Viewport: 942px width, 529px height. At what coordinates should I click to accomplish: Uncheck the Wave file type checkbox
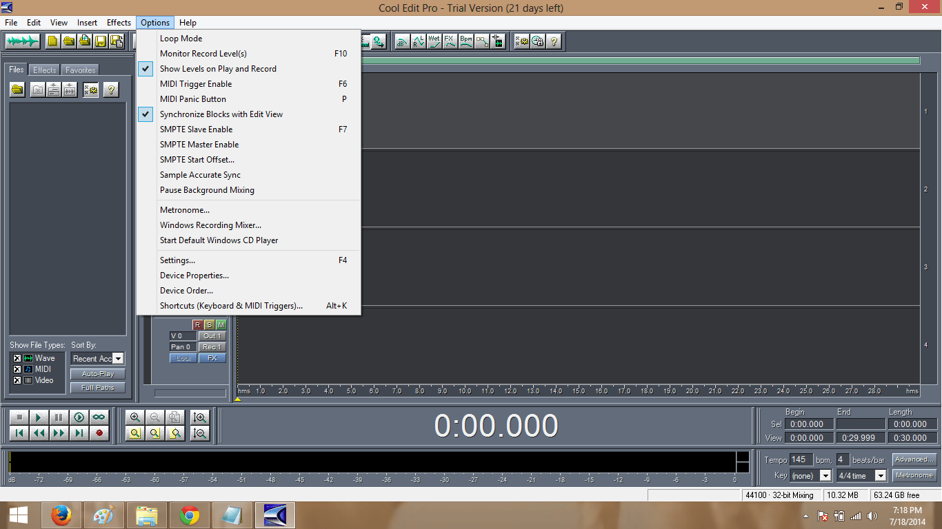(17, 358)
